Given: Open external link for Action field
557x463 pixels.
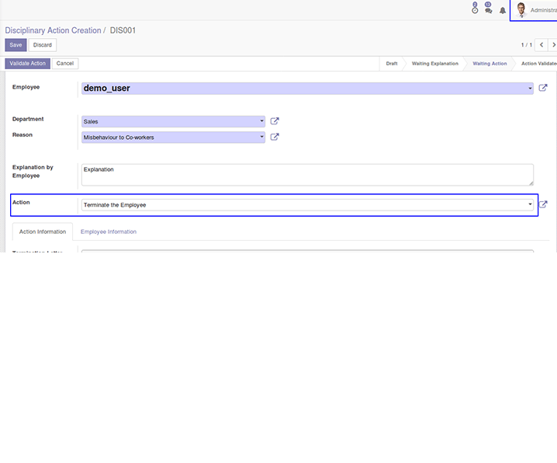Looking at the screenshot, I should click(543, 204).
